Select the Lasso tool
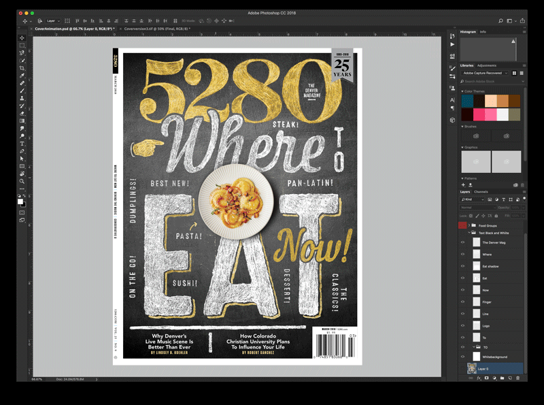544x405 pixels. [22, 53]
